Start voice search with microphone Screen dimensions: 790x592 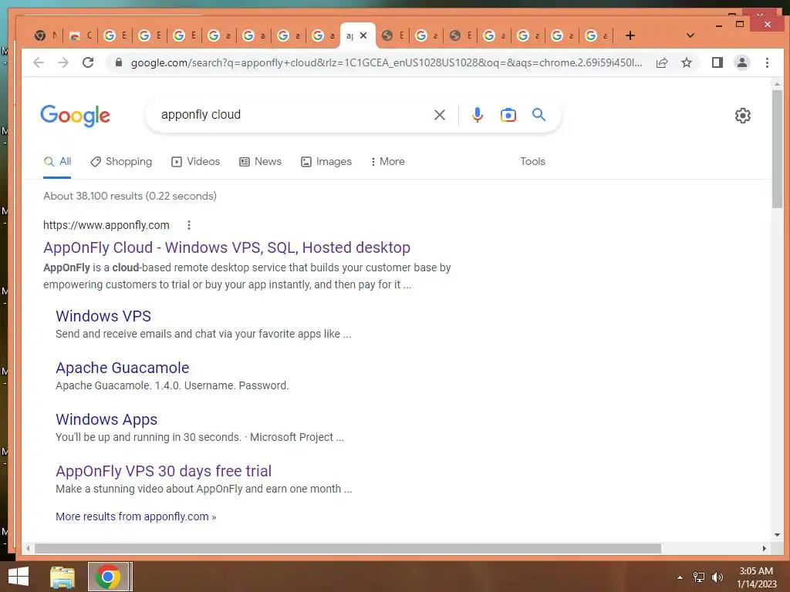click(x=477, y=115)
